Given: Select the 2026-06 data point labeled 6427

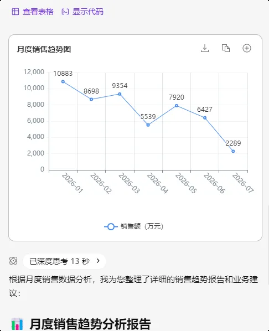Looking at the screenshot, I should tap(205, 118).
